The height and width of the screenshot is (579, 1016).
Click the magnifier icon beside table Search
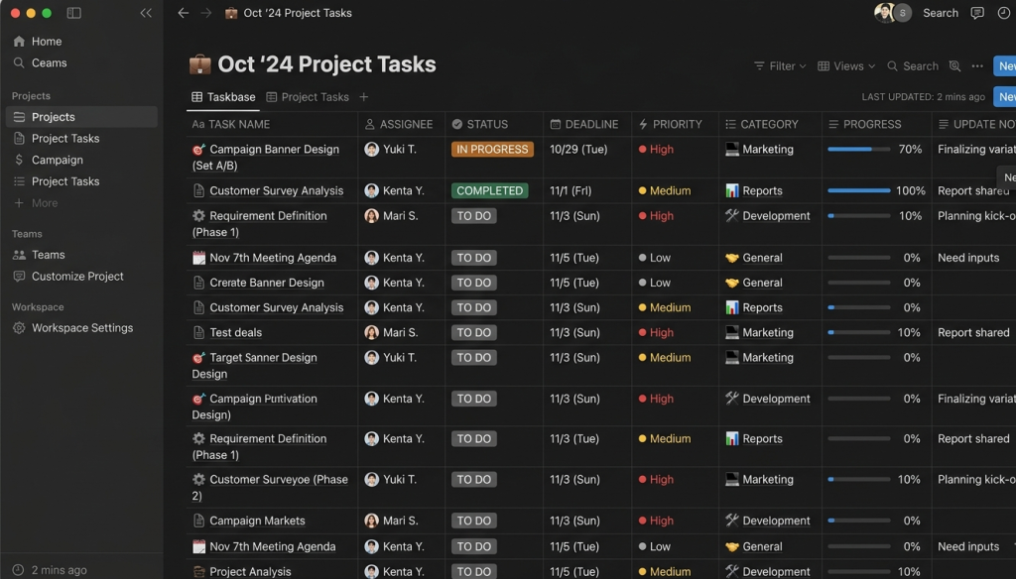tap(954, 66)
